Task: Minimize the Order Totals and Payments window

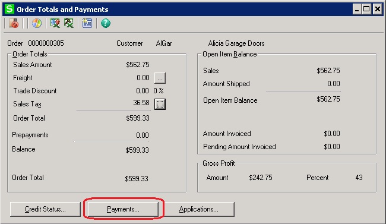Action: (x=357, y=10)
